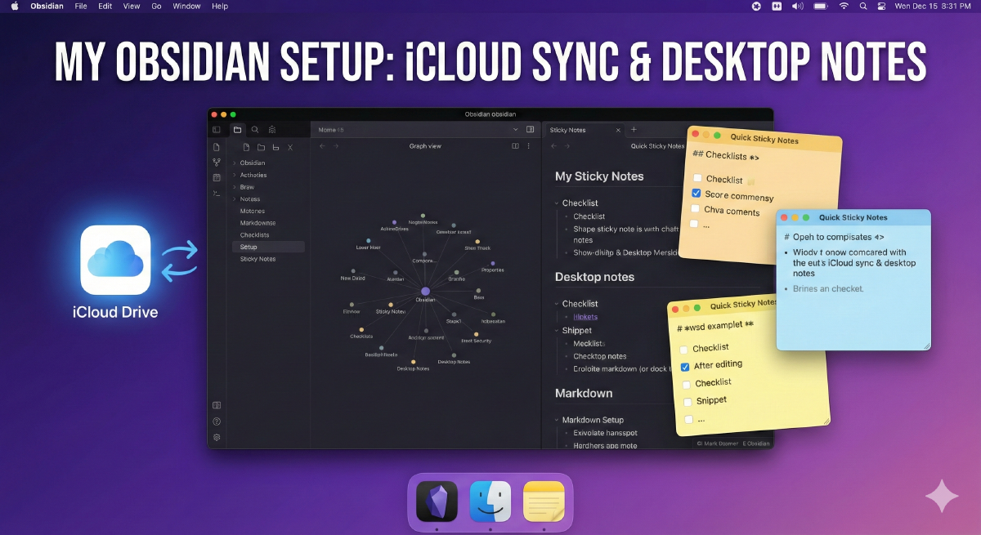Open the Graph view icon in the left ribbon
Viewport: 981px width, 535px height.
(x=216, y=163)
